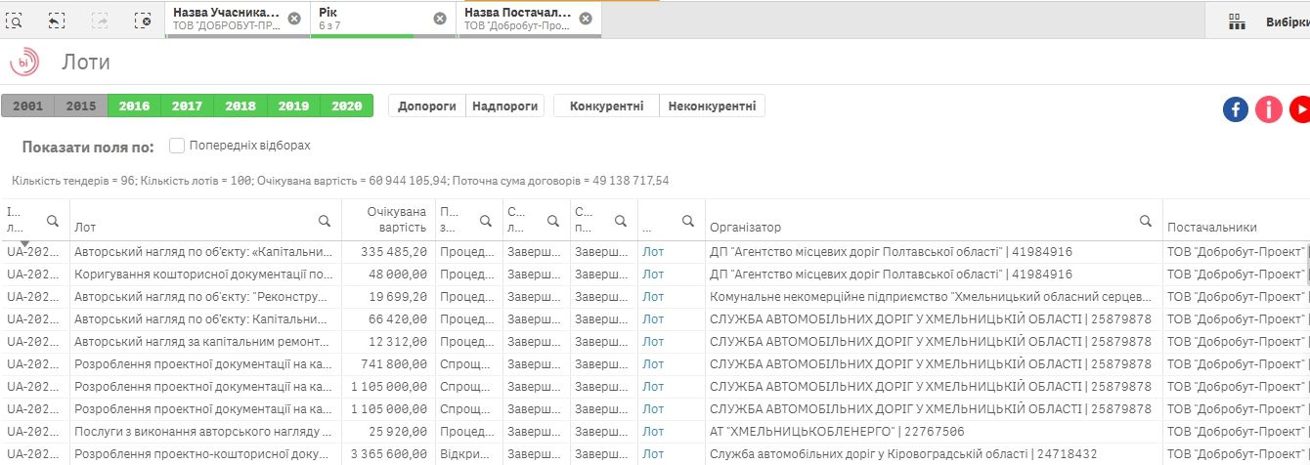
Task: Toggle year 2020 filter
Action: [346, 106]
